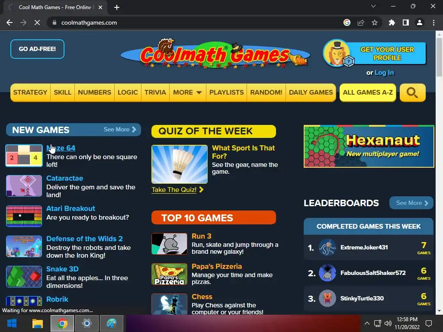Click the badminton shuttlecock quiz thumbnail
Viewport: 443px width, 332px height.
coord(180,164)
